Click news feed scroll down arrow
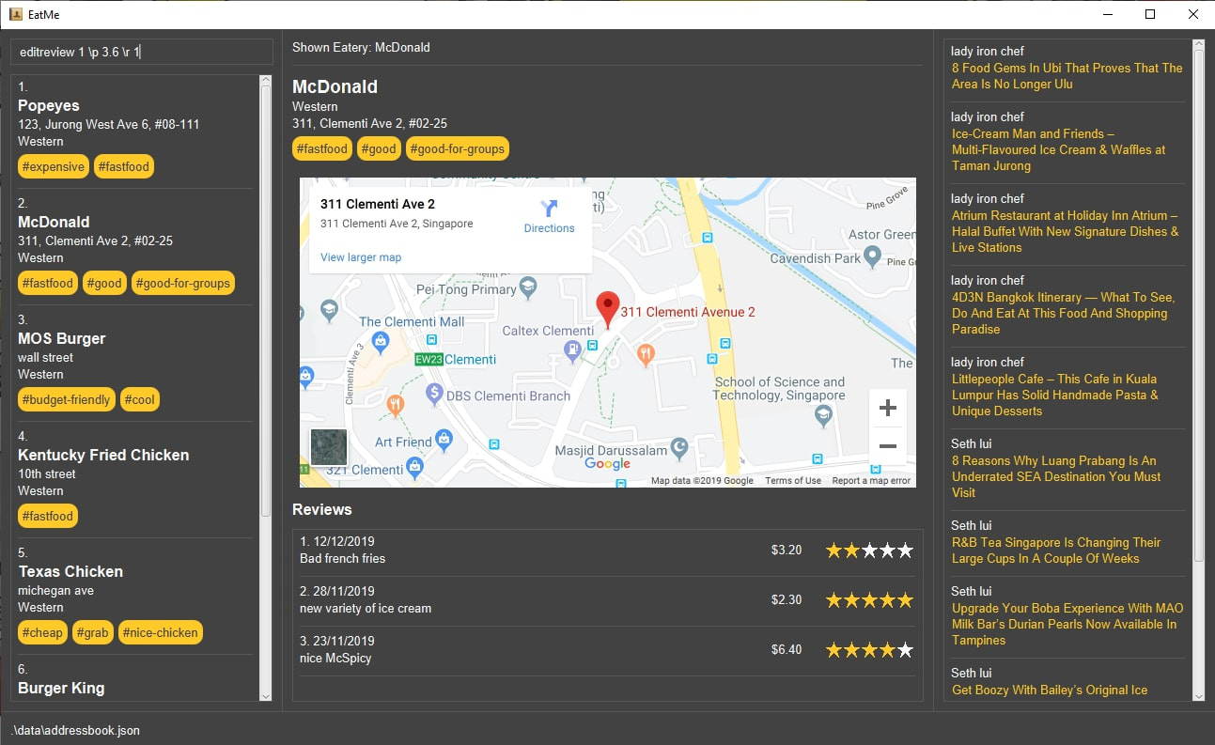1215x745 pixels. pyautogui.click(x=1198, y=695)
